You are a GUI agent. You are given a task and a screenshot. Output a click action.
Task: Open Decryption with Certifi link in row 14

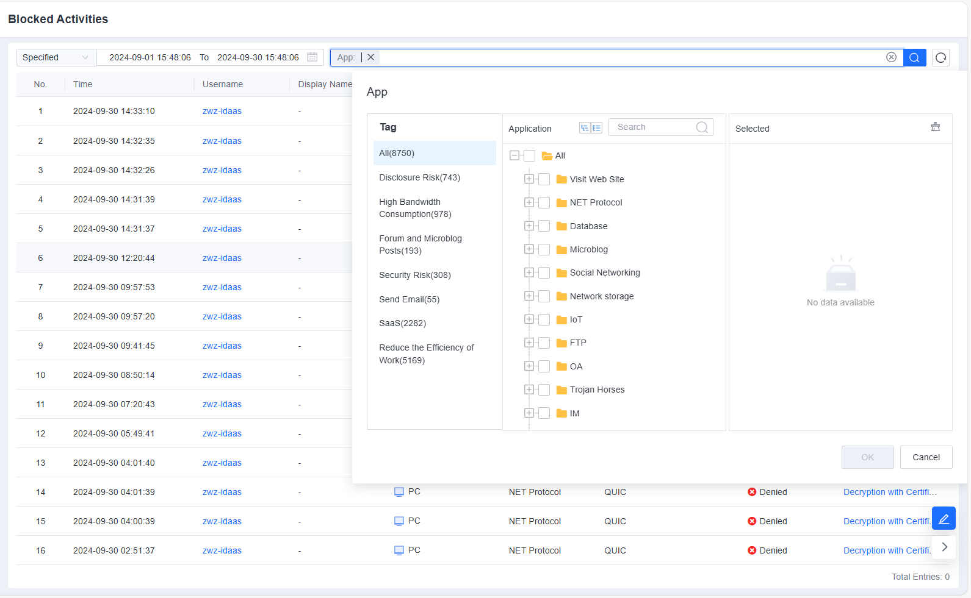coord(890,492)
